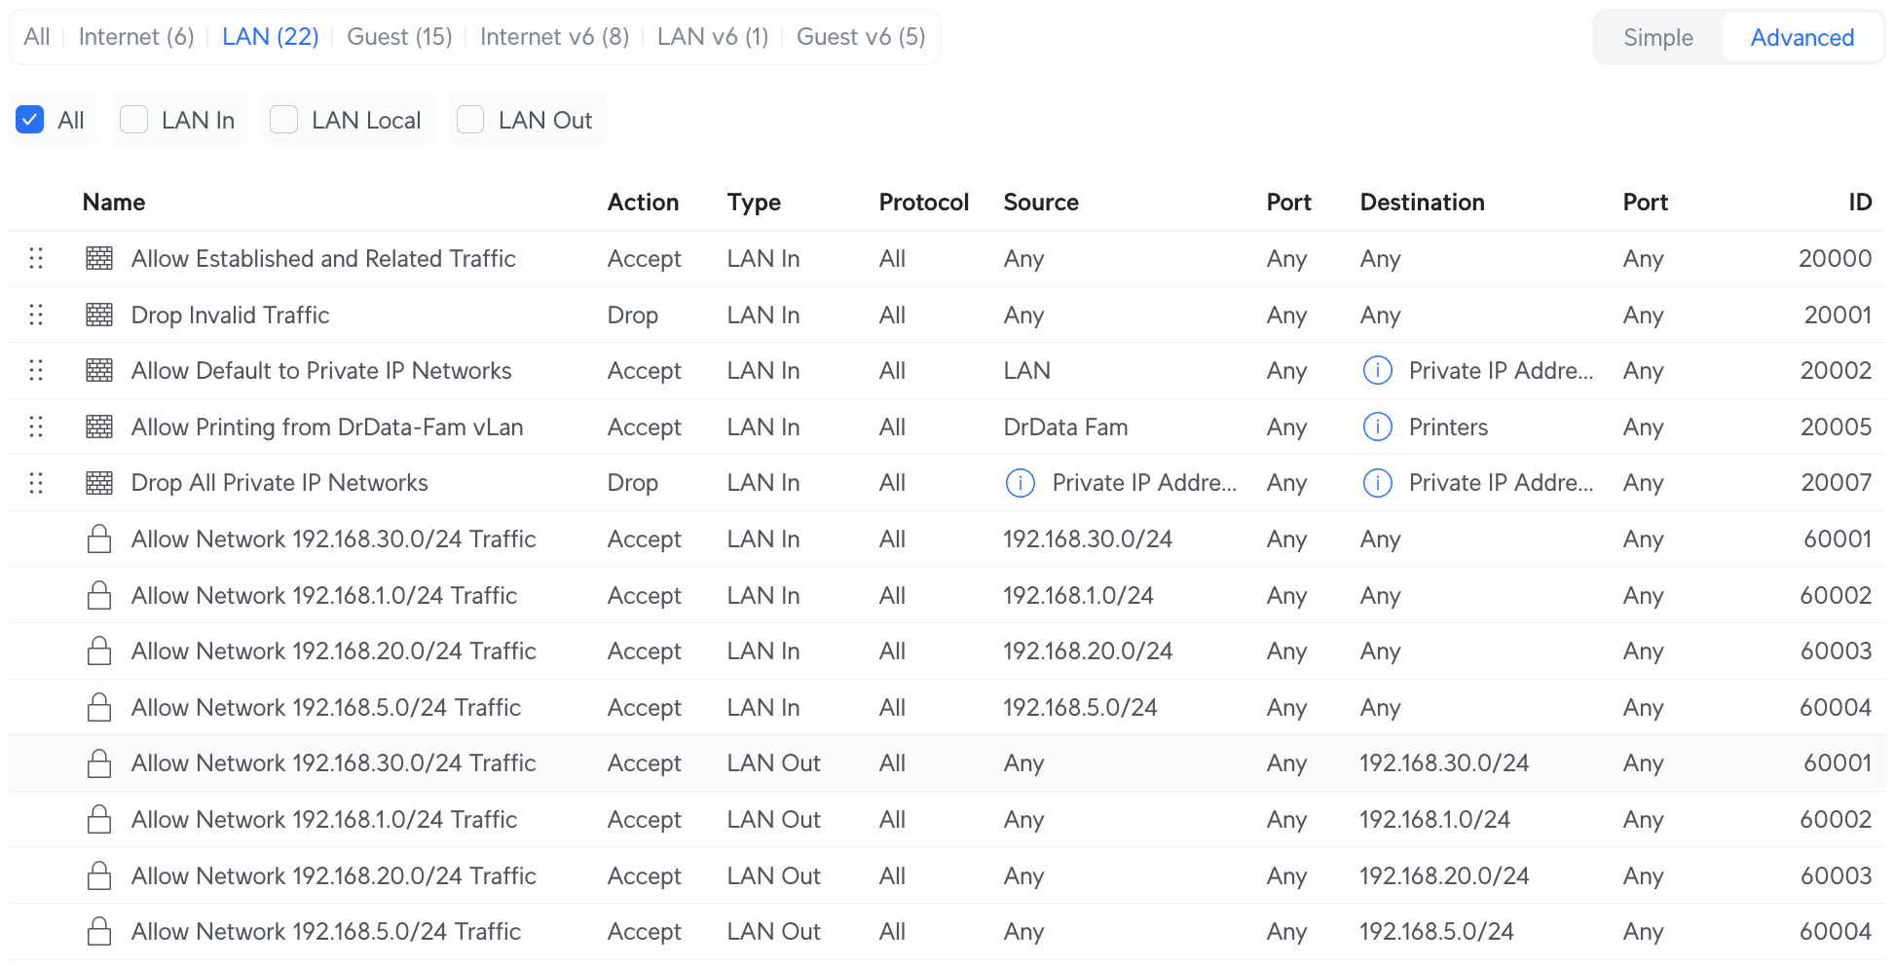1895x966 pixels.
Task: Open the Drop Invalid Traffic rule
Action: (230, 315)
